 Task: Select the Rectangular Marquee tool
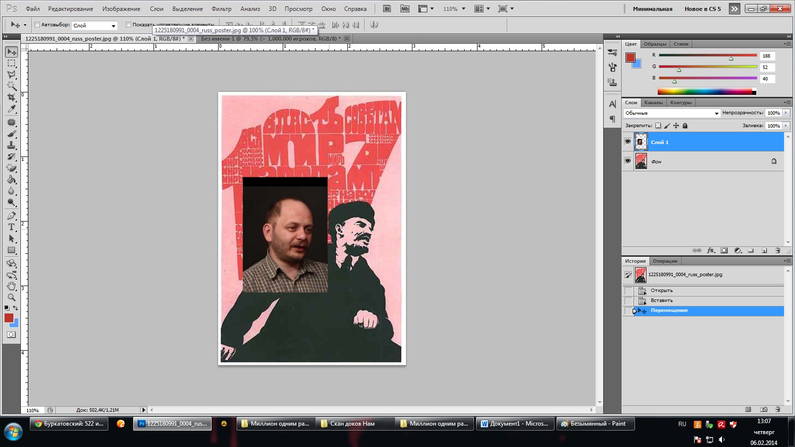(x=11, y=64)
